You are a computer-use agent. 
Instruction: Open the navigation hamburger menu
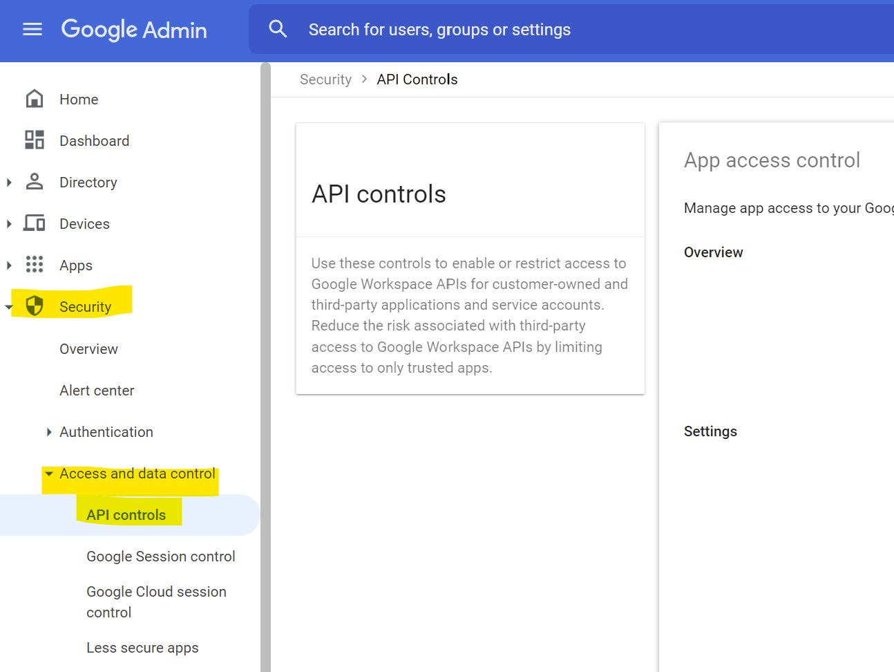click(x=32, y=29)
